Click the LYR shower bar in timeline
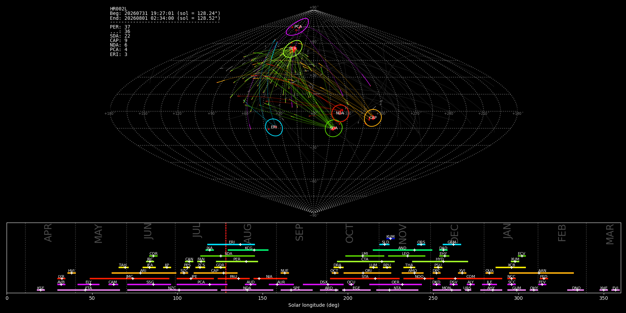 coord(61,279)
